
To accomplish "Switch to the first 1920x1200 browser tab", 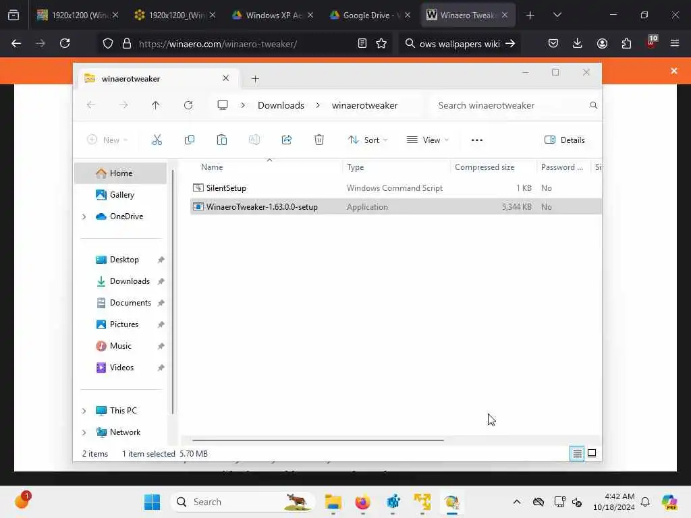I will (78, 16).
